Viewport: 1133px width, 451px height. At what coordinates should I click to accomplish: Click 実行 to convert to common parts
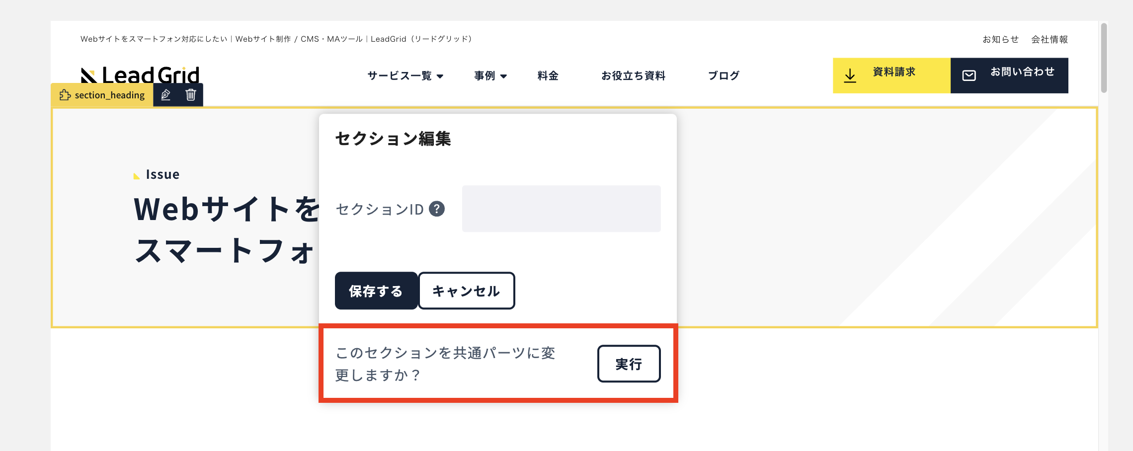[x=629, y=364]
